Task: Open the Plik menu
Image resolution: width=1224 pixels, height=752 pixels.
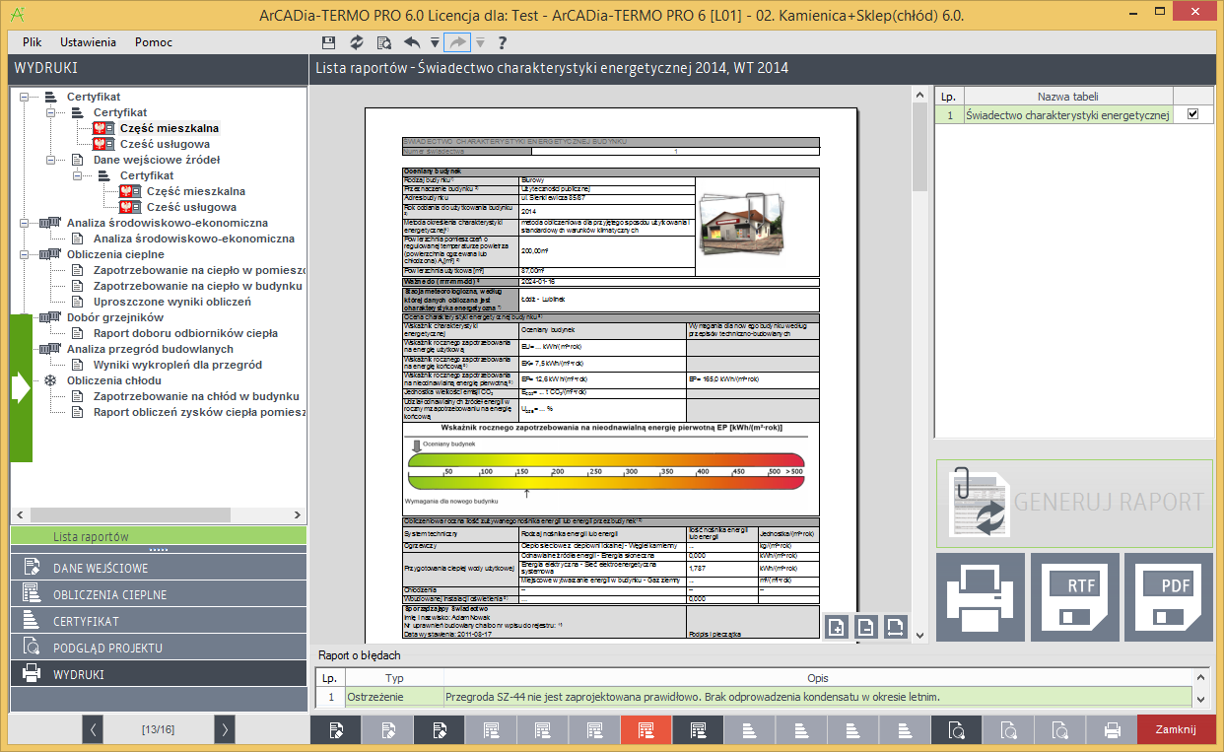Action: (32, 42)
